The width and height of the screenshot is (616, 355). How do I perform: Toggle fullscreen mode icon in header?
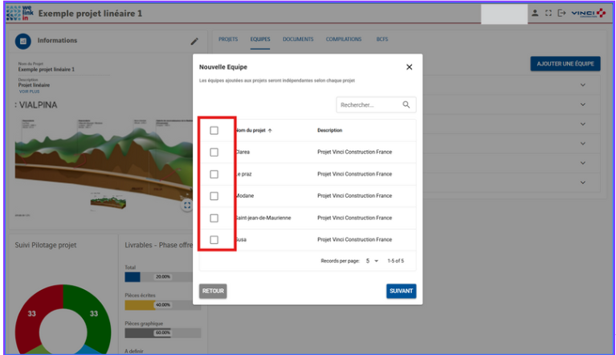point(548,14)
